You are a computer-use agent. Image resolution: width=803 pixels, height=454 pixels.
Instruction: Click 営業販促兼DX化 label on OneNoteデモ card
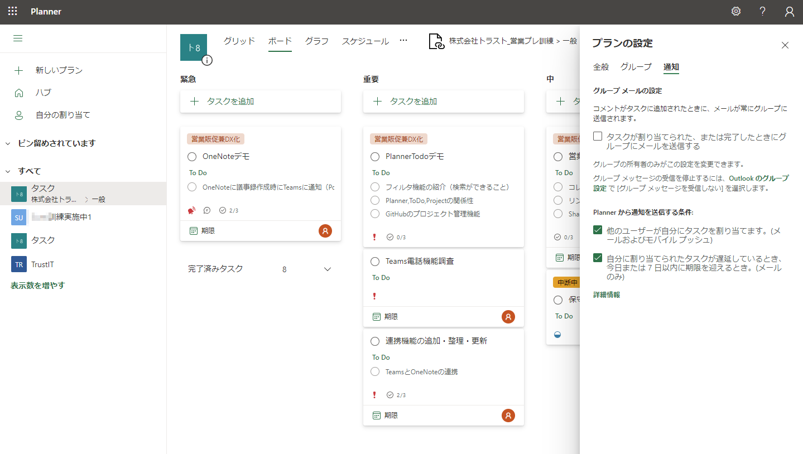[216, 139]
